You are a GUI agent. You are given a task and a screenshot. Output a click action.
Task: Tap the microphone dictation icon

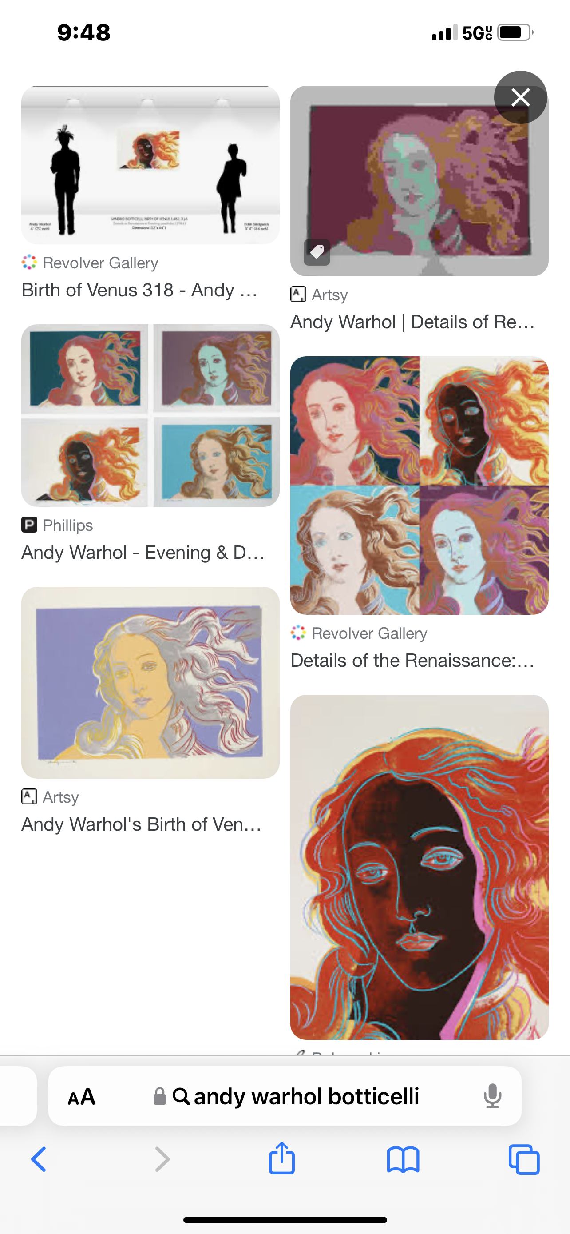[x=492, y=1096]
